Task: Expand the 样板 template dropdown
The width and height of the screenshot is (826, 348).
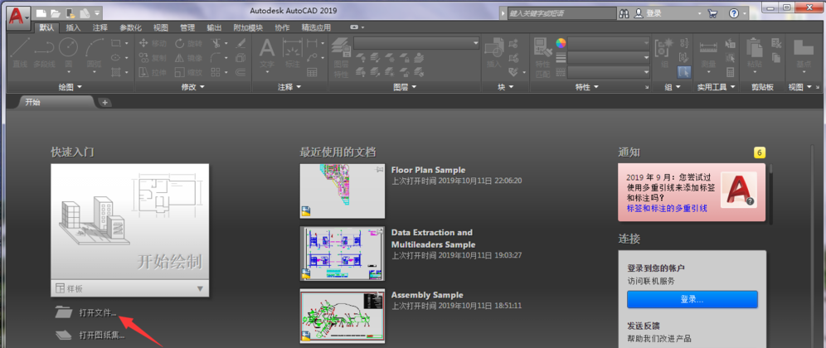Action: coord(200,288)
